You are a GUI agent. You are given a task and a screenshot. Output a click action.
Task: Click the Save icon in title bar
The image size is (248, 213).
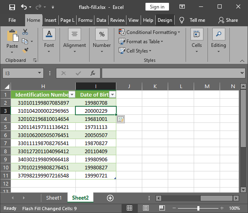12,7
